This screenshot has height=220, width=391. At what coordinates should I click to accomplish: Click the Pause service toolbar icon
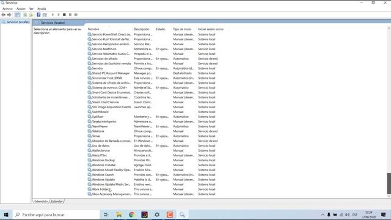(x=70, y=15)
